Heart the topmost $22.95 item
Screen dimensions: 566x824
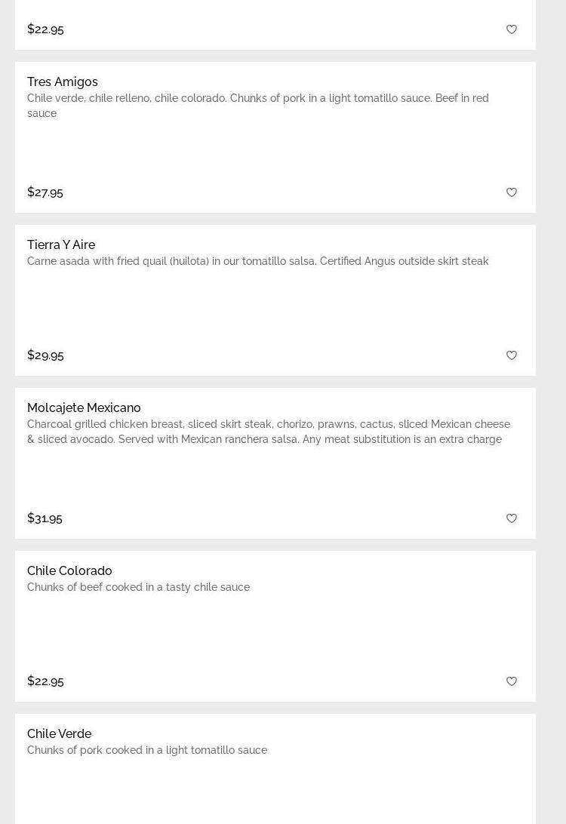[x=512, y=29]
